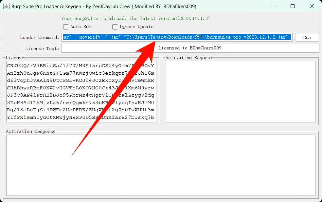Click the Java app icon in title bar
The image size is (322, 202).
click(6, 7)
